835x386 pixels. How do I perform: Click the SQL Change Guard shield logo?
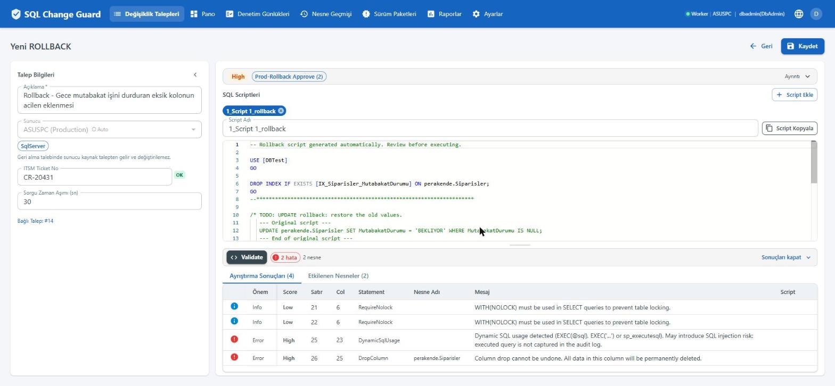[x=16, y=14]
